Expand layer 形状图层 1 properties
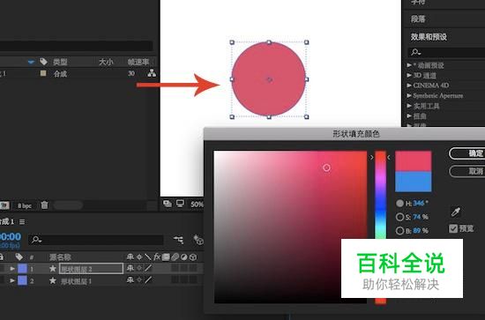Viewport: 485px width, 320px height. tap(12, 280)
